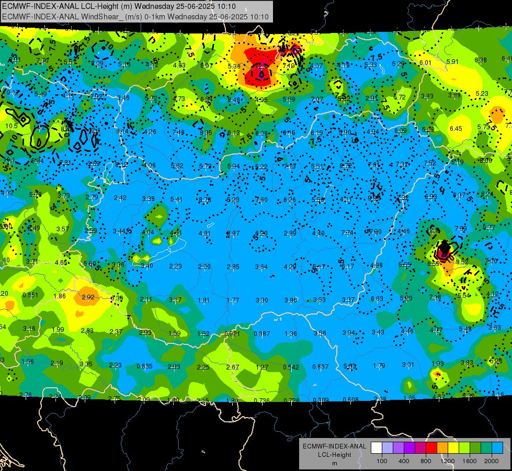Pick the yellow legend color swatch

point(453,448)
